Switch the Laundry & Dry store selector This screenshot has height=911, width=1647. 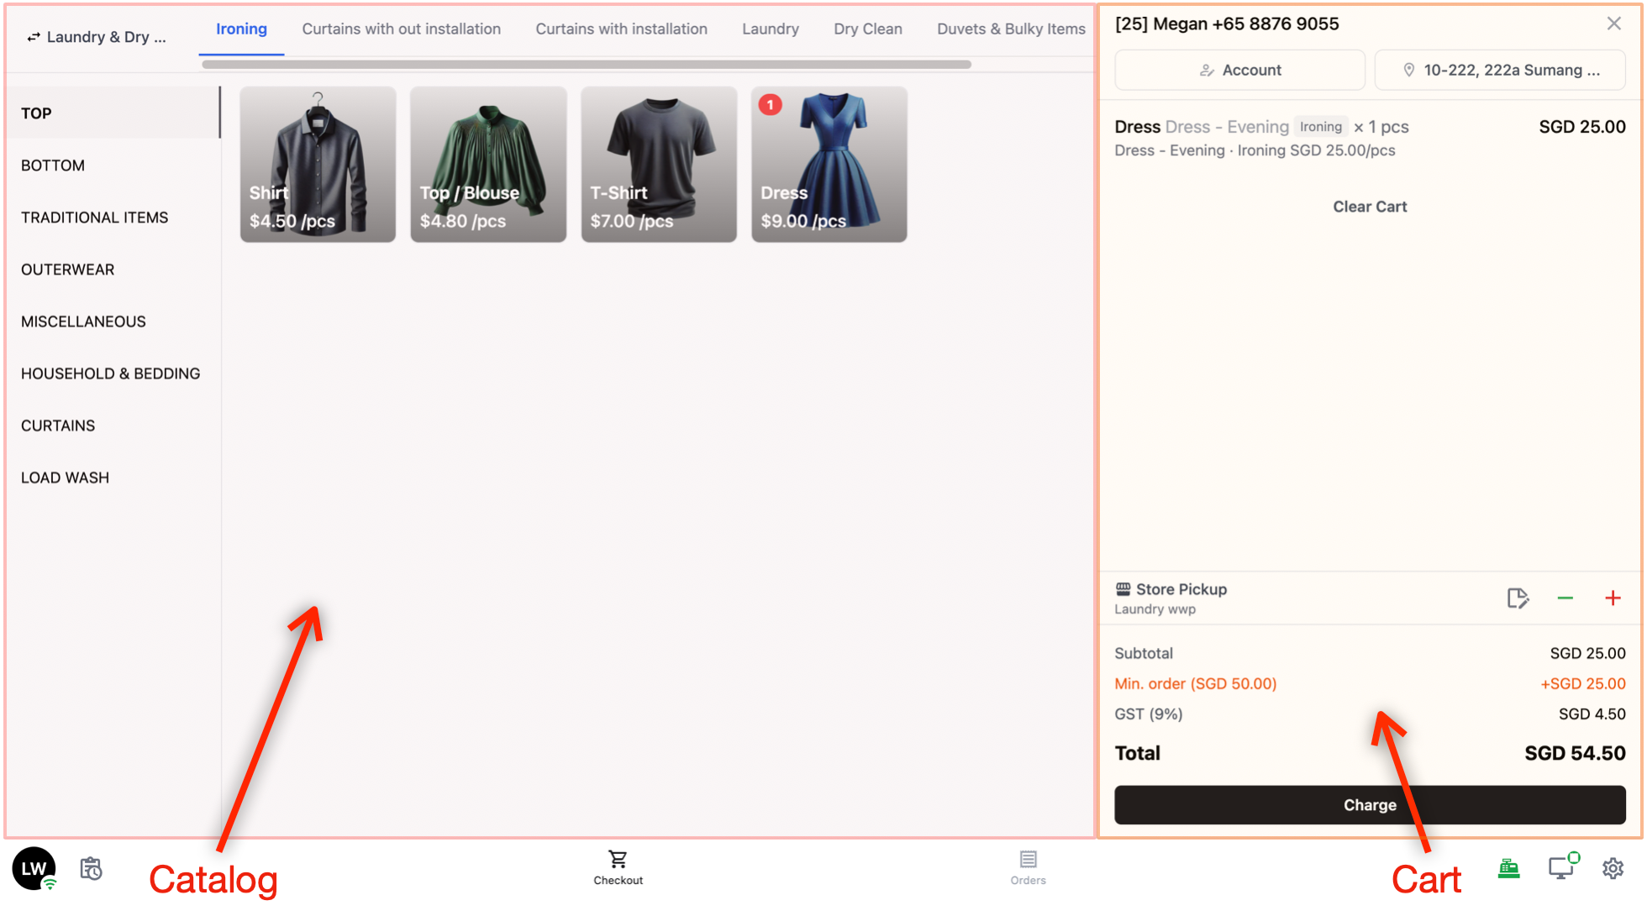[x=97, y=37]
